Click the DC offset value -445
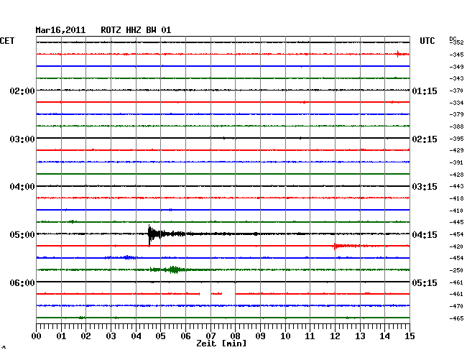Viewport: 467px width, 355px height. click(x=456, y=222)
